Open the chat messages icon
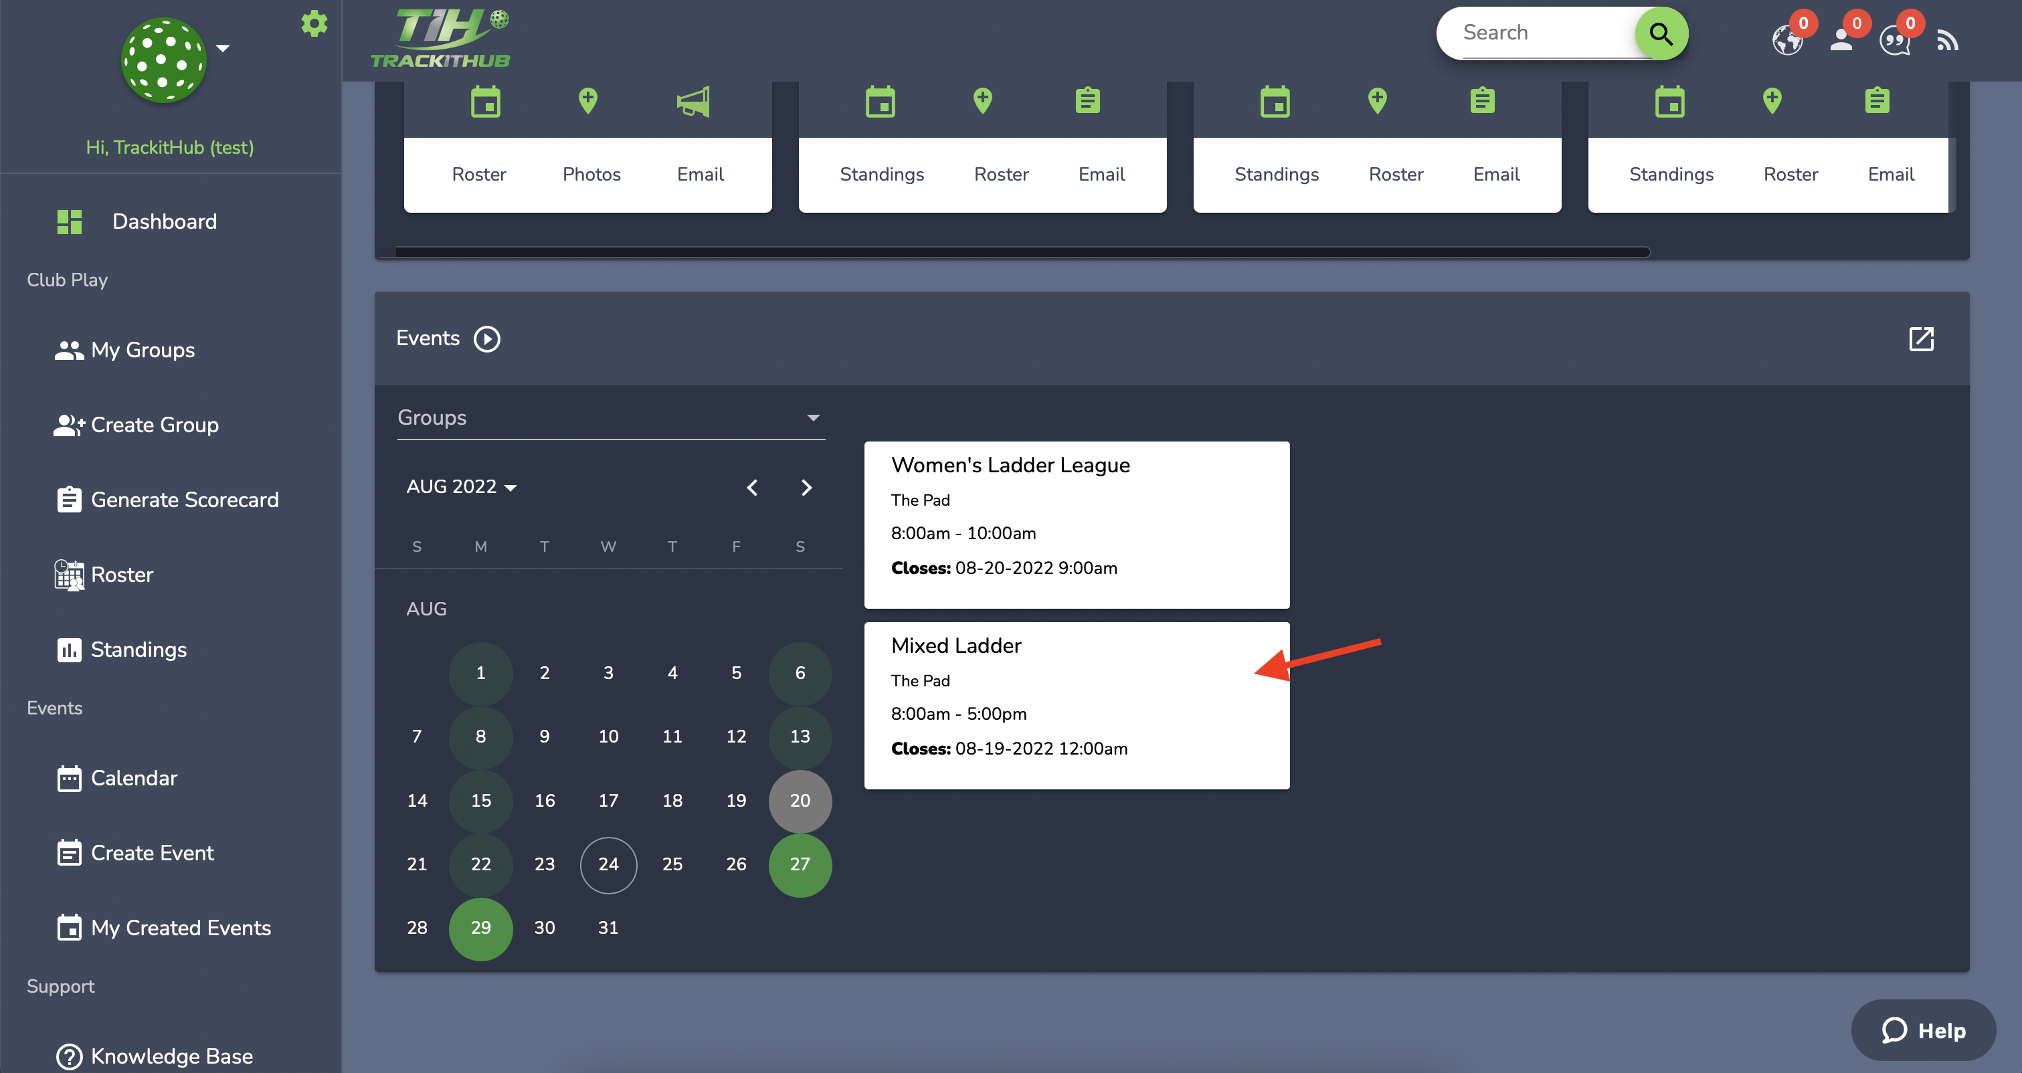 pos(1895,40)
